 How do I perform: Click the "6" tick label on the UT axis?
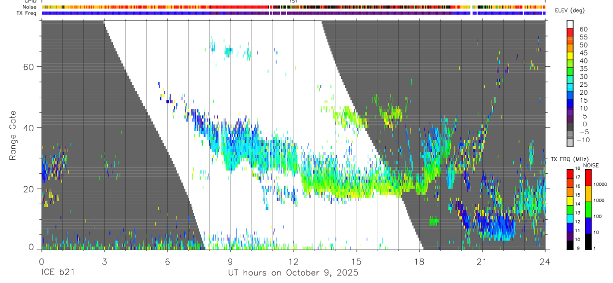pos(167,261)
